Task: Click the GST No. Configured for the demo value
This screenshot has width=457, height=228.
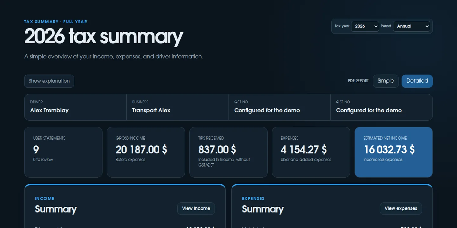Action: coord(267,111)
